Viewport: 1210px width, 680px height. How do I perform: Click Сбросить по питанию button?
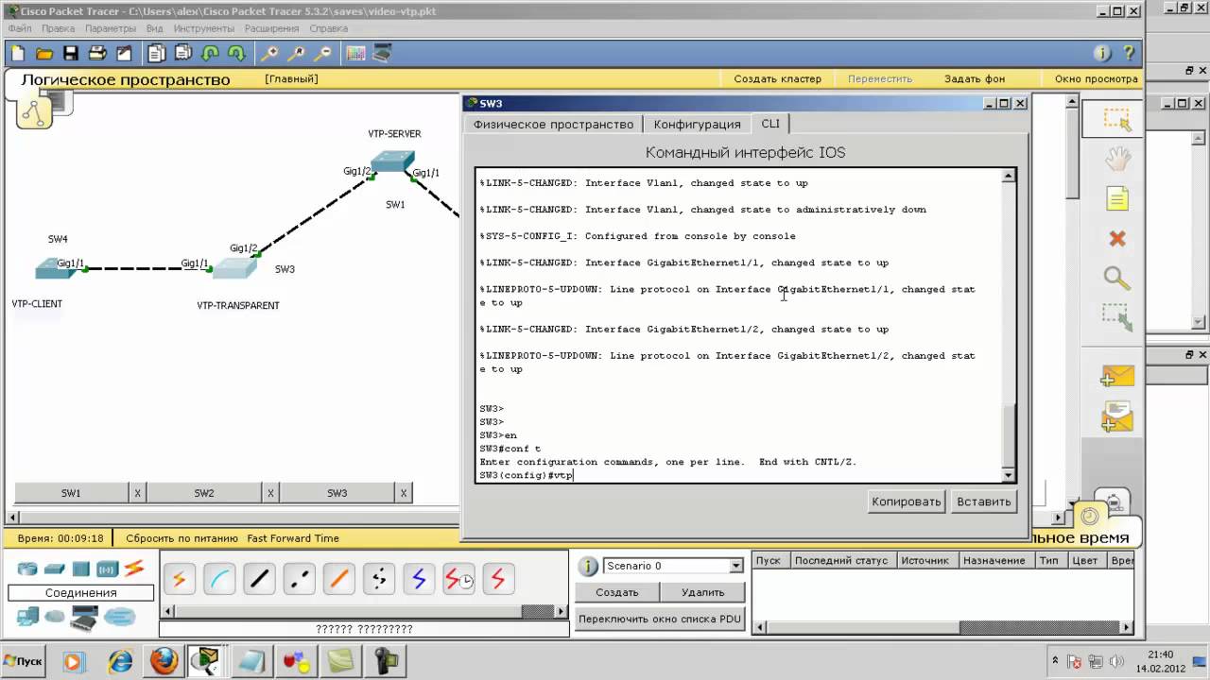(x=181, y=538)
